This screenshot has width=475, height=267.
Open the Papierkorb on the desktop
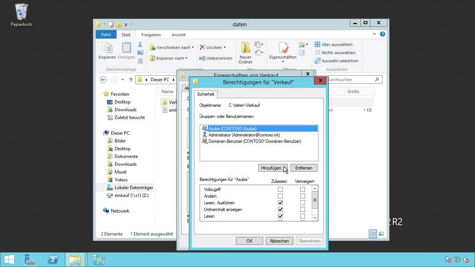pos(21,15)
